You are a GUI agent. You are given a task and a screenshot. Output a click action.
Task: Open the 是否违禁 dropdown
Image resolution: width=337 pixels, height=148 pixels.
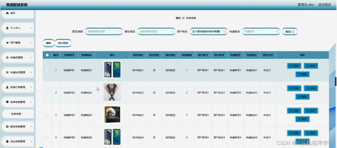[104, 31]
